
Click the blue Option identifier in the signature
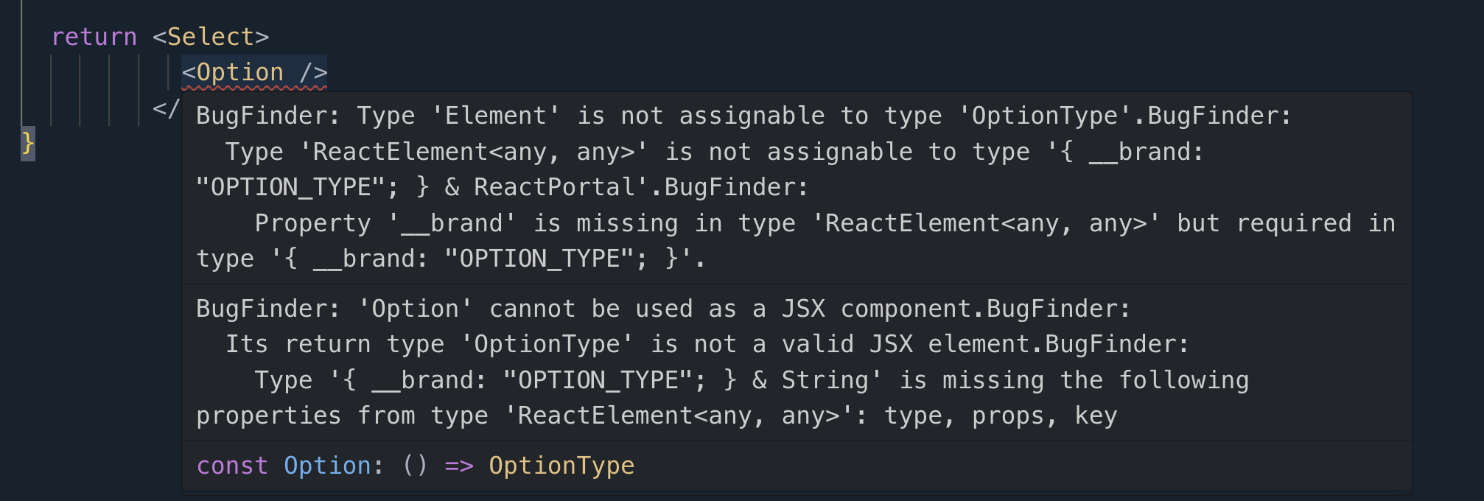(x=327, y=466)
